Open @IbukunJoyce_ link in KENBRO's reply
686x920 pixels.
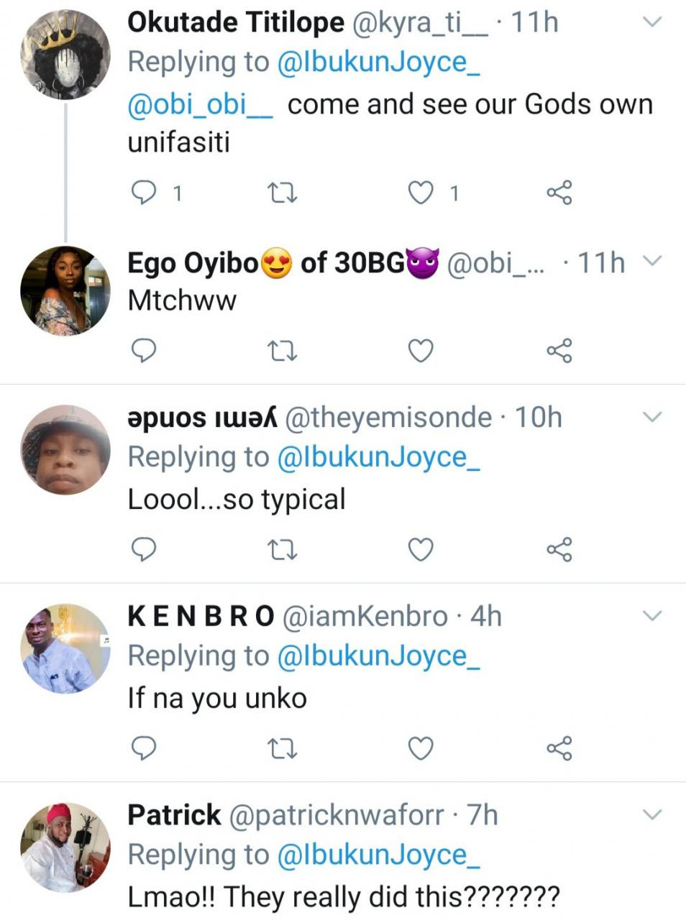click(x=378, y=656)
